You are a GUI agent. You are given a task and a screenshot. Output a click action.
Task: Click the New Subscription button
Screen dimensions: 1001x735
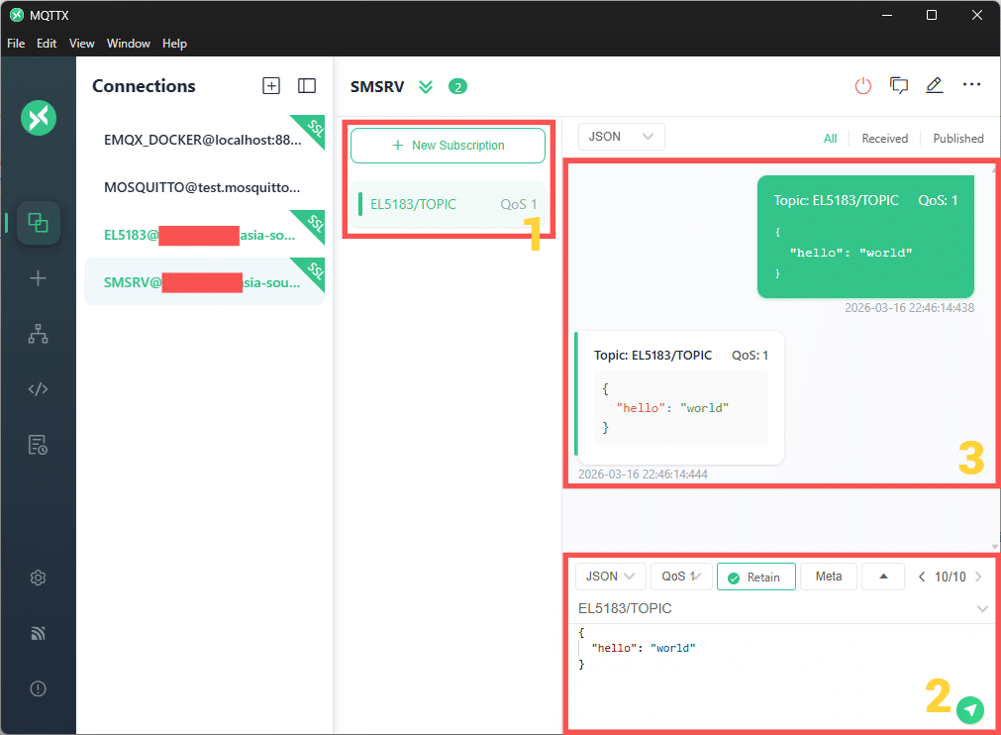pos(448,144)
